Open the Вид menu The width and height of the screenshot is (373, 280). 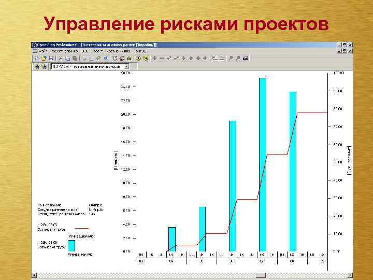click(84, 51)
